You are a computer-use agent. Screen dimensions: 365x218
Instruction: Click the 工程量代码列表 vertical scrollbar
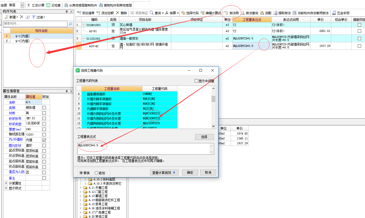(x=213, y=107)
